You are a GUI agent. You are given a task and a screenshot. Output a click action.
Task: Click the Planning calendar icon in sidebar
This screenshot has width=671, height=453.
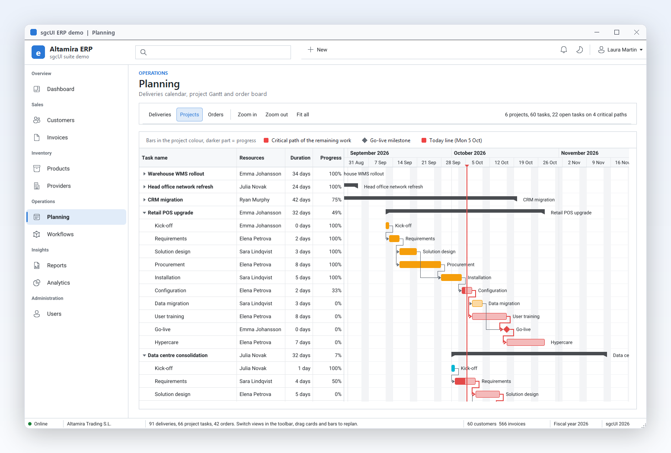point(37,217)
